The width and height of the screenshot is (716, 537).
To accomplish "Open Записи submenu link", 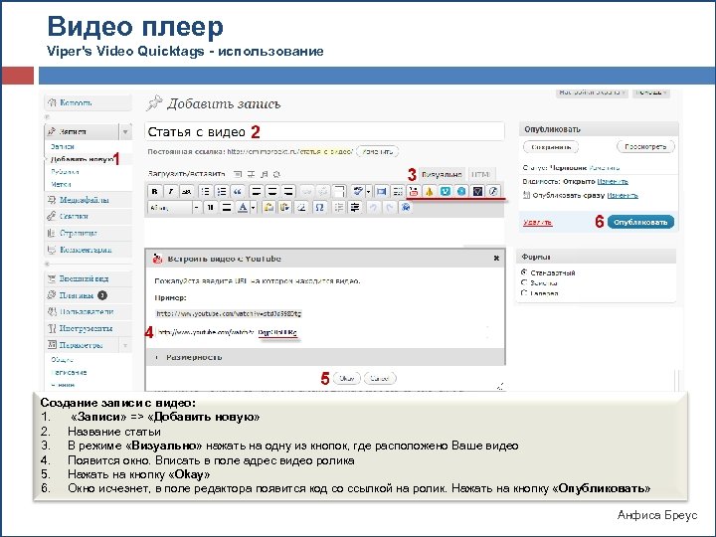I will click(63, 146).
